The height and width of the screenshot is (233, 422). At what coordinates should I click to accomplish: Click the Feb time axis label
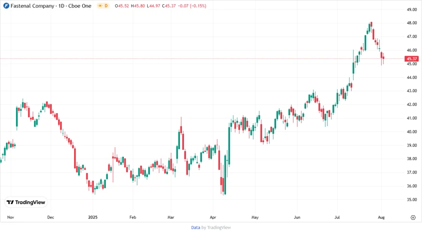[x=133, y=217]
